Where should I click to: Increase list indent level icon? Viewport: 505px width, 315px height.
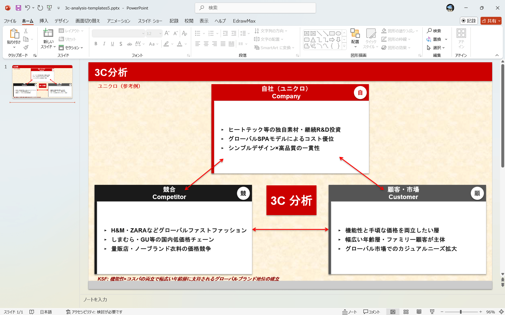[234, 33]
